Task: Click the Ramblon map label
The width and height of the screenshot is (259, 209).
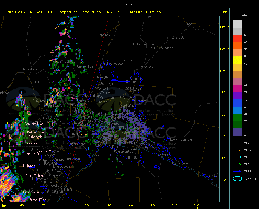Action: (104, 35)
